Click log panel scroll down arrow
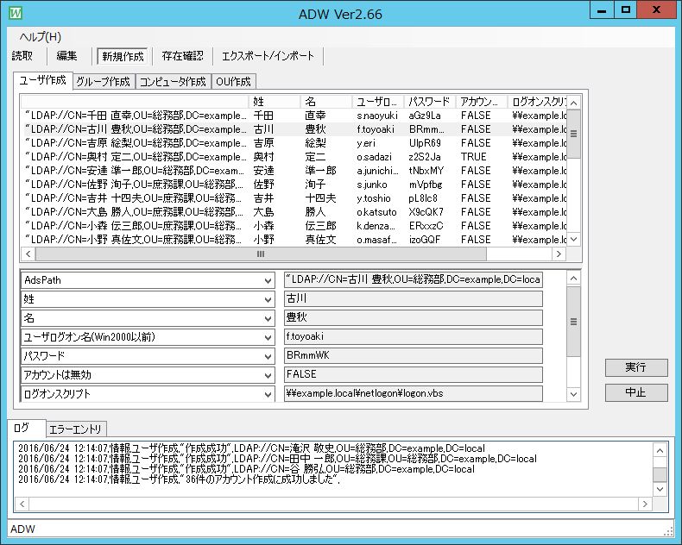Image resolution: width=682 pixels, height=545 pixels. pos(660,489)
